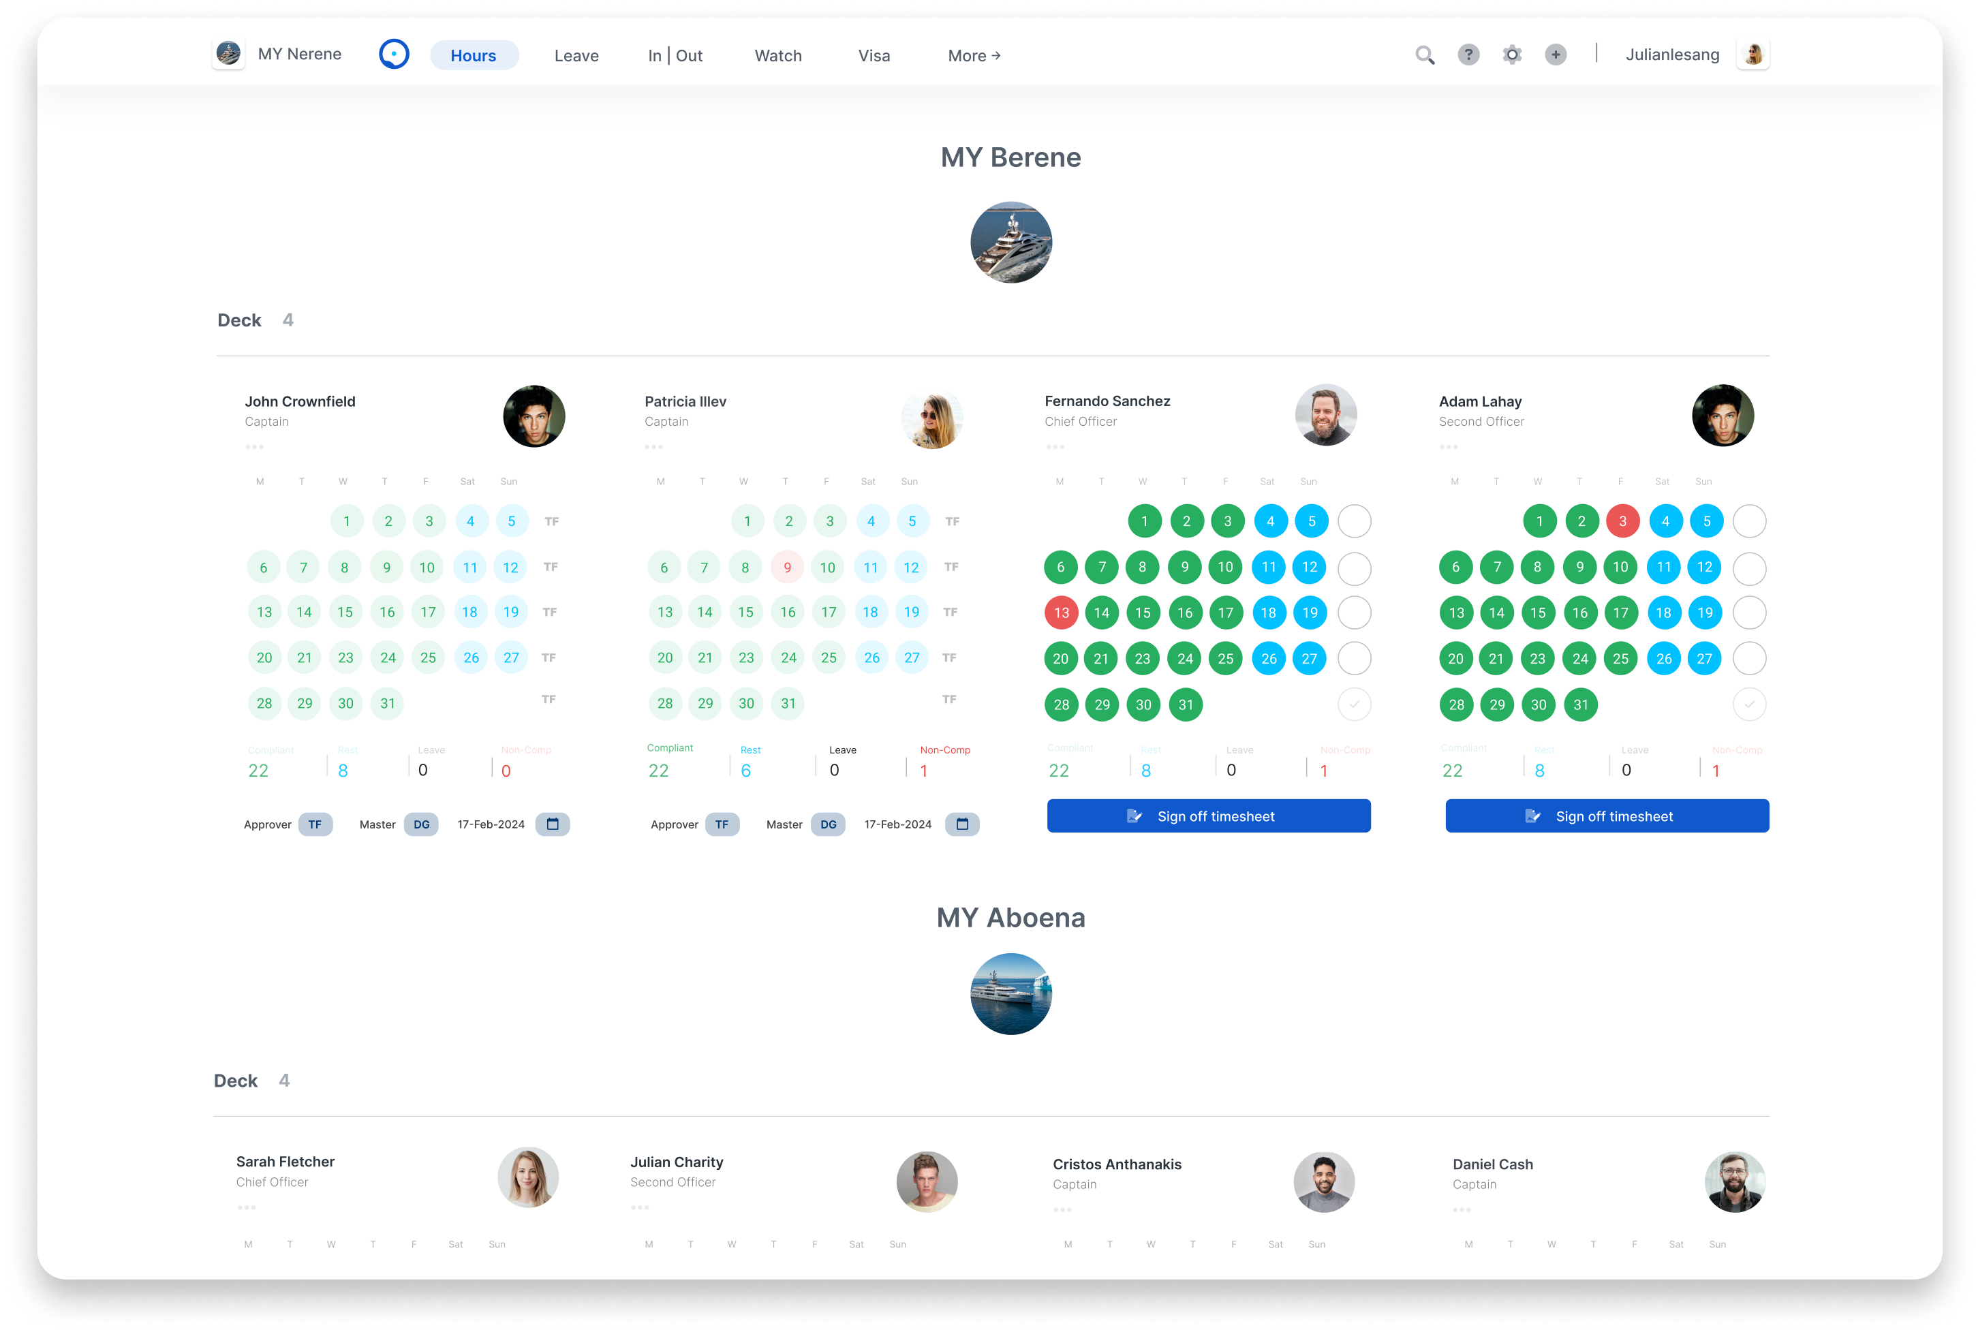Image resolution: width=1976 pixels, height=1332 pixels.
Task: Sign off Adam Lahay's timesheet
Action: [1605, 816]
